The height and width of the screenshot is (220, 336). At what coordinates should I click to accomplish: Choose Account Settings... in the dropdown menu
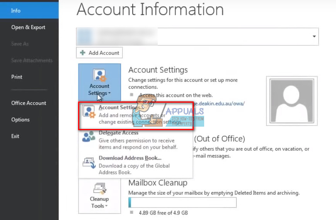(136, 116)
